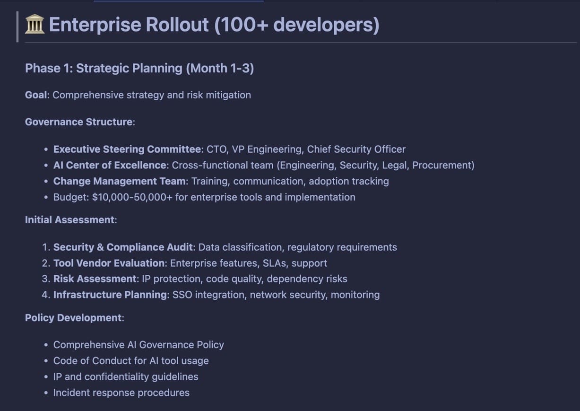The image size is (580, 411).
Task: Click the classical building emoji icon
Action: [x=35, y=24]
